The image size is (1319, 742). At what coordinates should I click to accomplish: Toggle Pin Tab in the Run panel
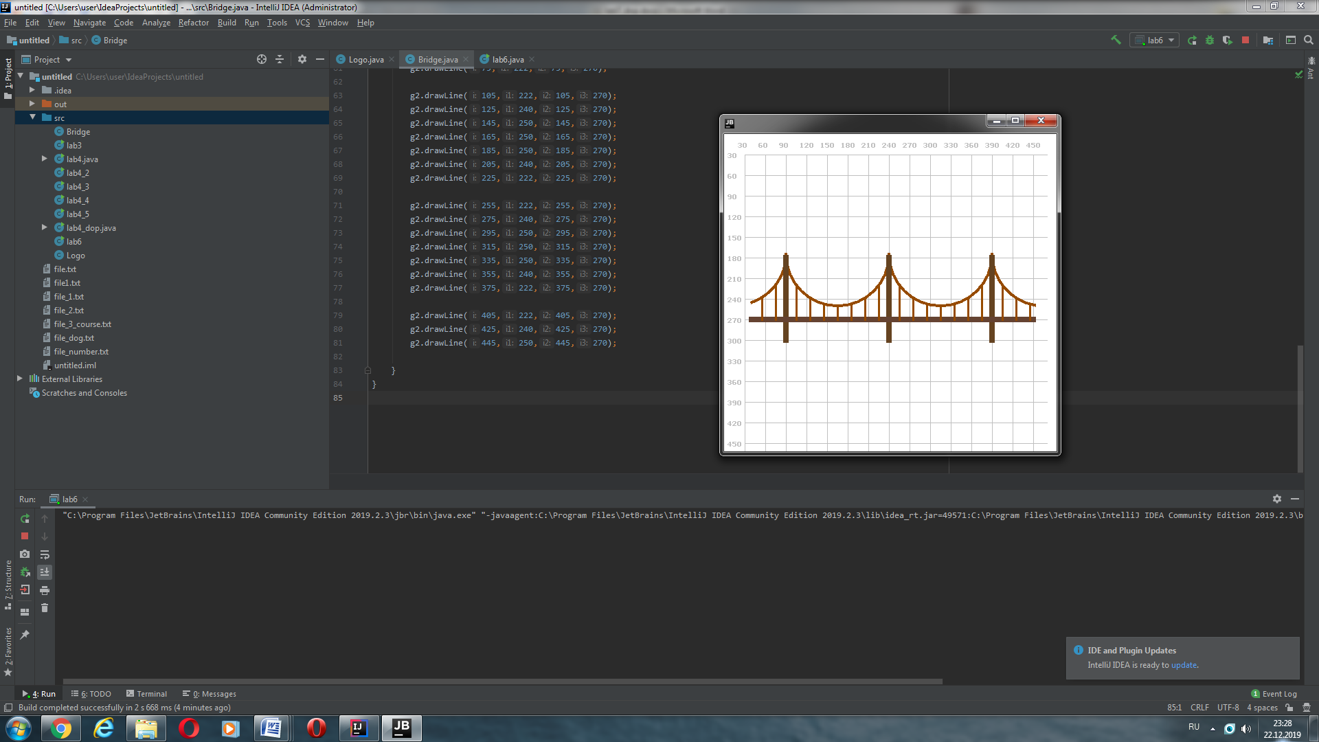click(25, 635)
